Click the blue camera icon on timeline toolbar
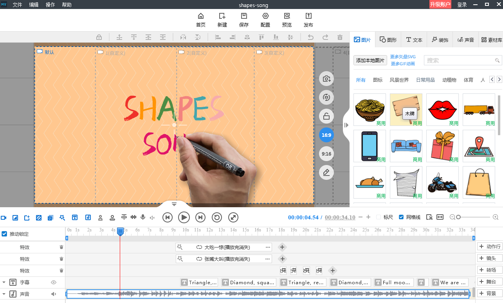 (4, 217)
